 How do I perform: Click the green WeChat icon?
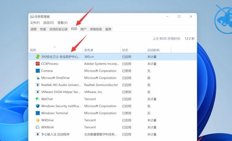click(38, 99)
